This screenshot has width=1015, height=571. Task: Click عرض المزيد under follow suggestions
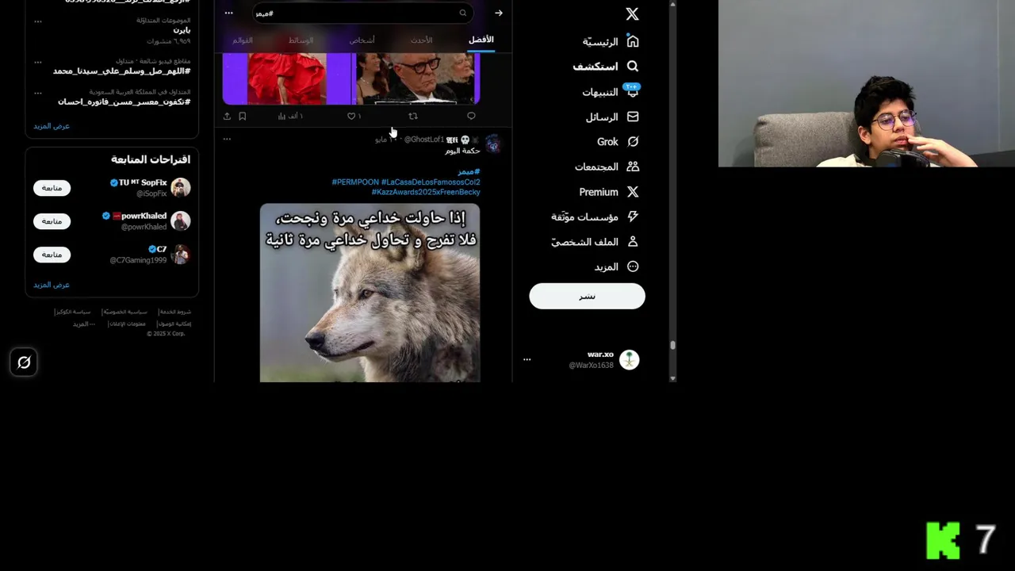[52, 285]
